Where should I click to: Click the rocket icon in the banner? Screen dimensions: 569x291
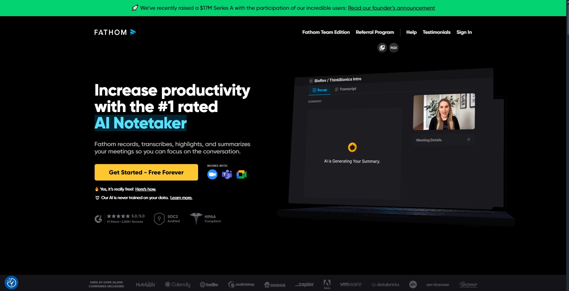pyautogui.click(x=135, y=8)
